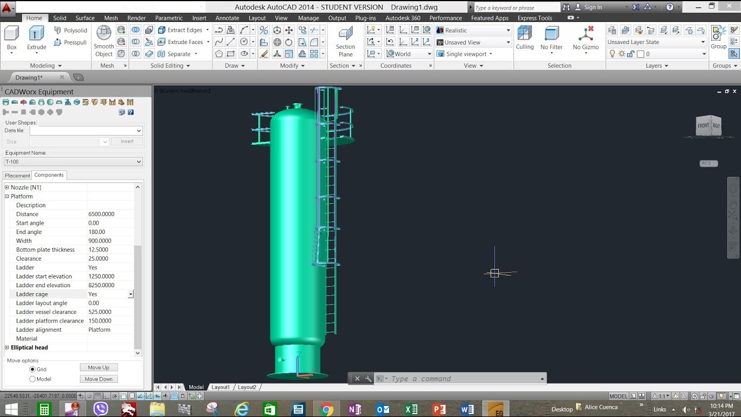This screenshot has width=741, height=417.
Task: Choose the Polysolid tool
Action: tap(71, 30)
